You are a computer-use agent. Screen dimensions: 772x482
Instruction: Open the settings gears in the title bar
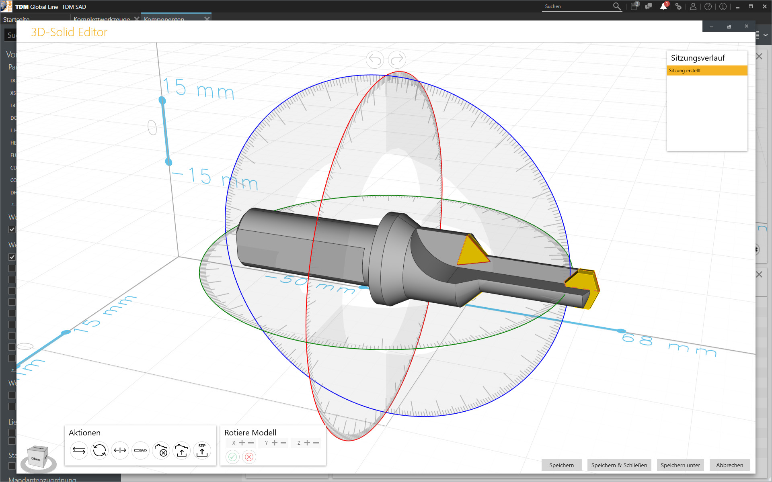(x=679, y=6)
